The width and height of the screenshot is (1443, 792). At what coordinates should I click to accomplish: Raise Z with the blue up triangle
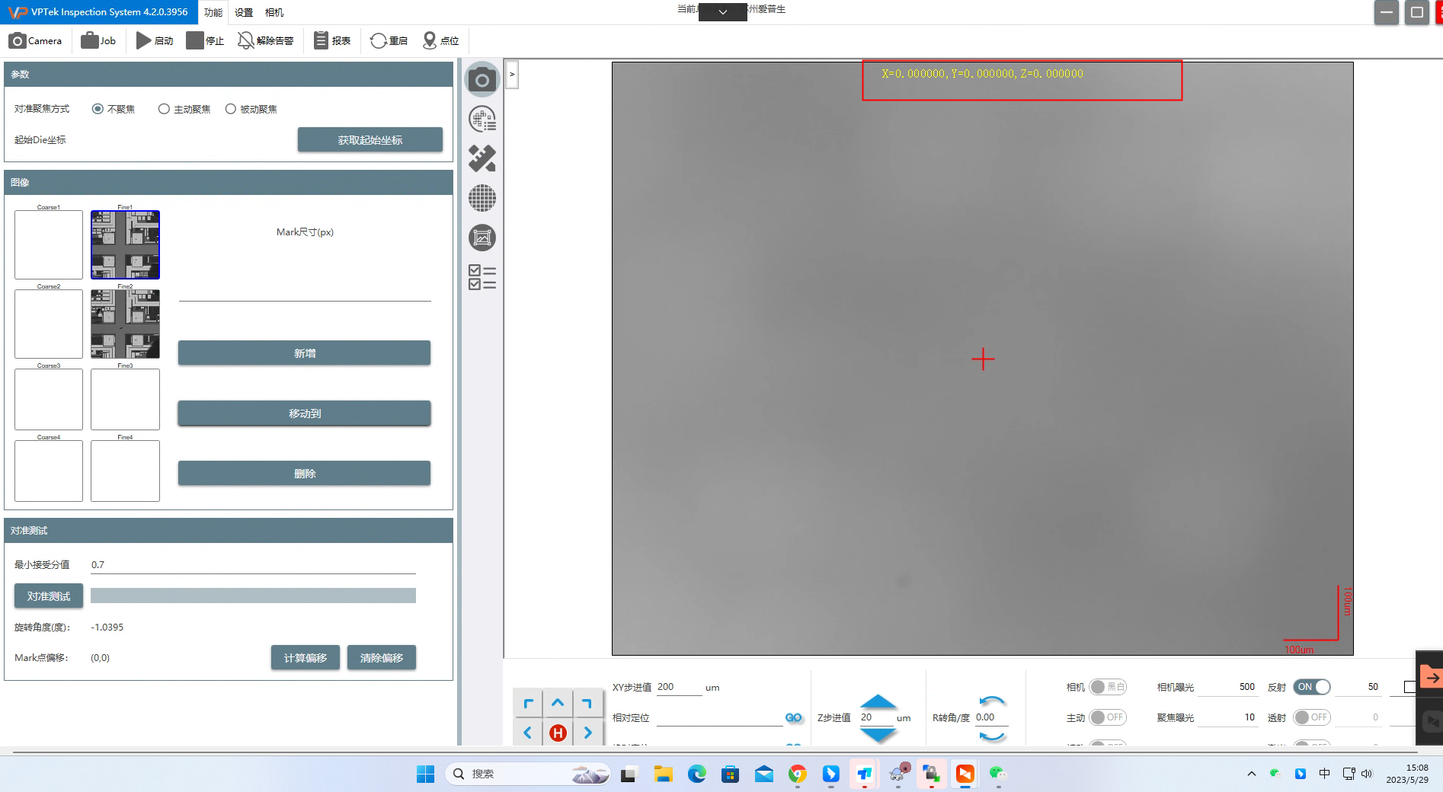[x=878, y=701]
